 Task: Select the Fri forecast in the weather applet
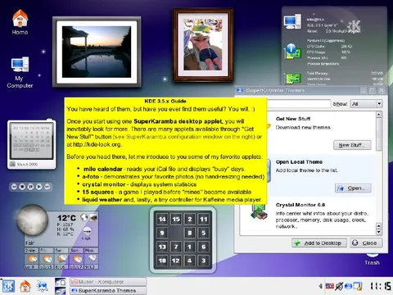(x=47, y=258)
